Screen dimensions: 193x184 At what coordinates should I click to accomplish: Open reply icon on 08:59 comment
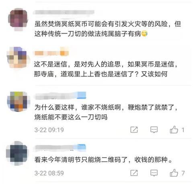tap(154, 173)
